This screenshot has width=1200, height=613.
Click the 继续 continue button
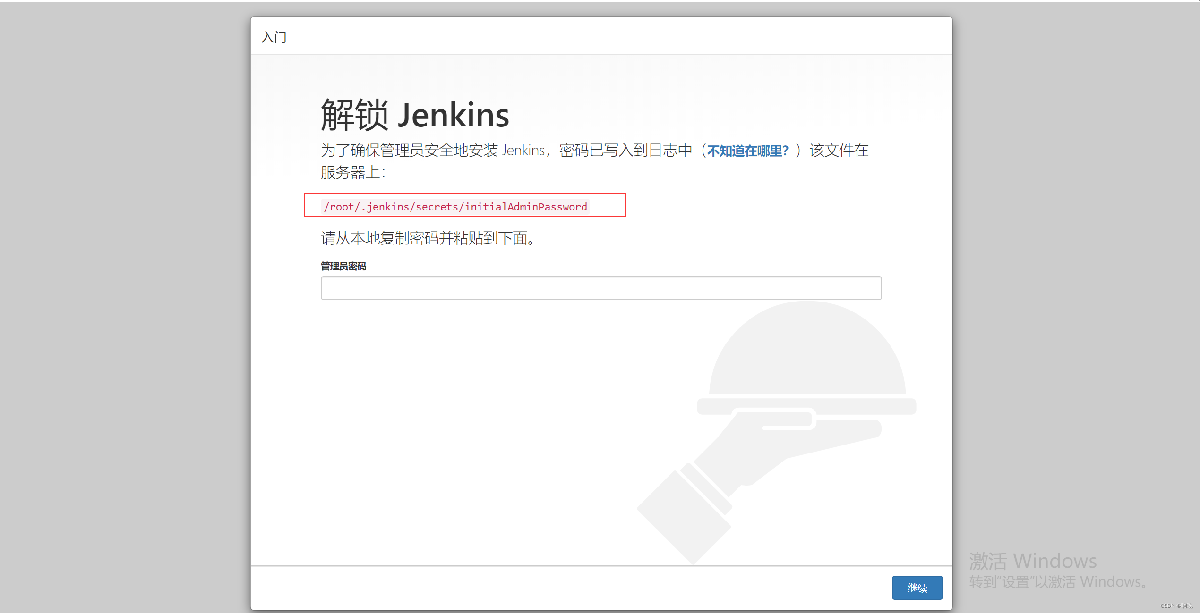(x=917, y=588)
